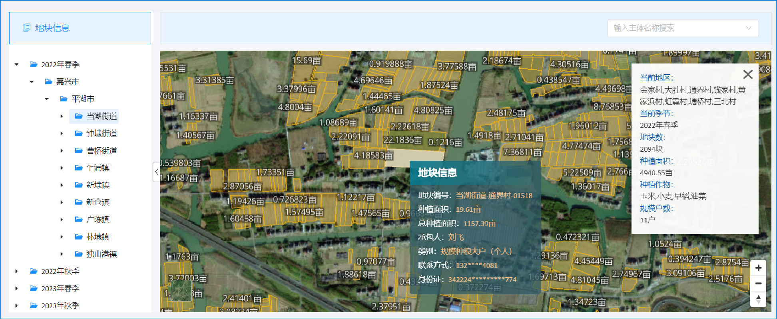Click the search dropdown chevron arrow
This screenshot has width=777, height=319.
click(749, 28)
